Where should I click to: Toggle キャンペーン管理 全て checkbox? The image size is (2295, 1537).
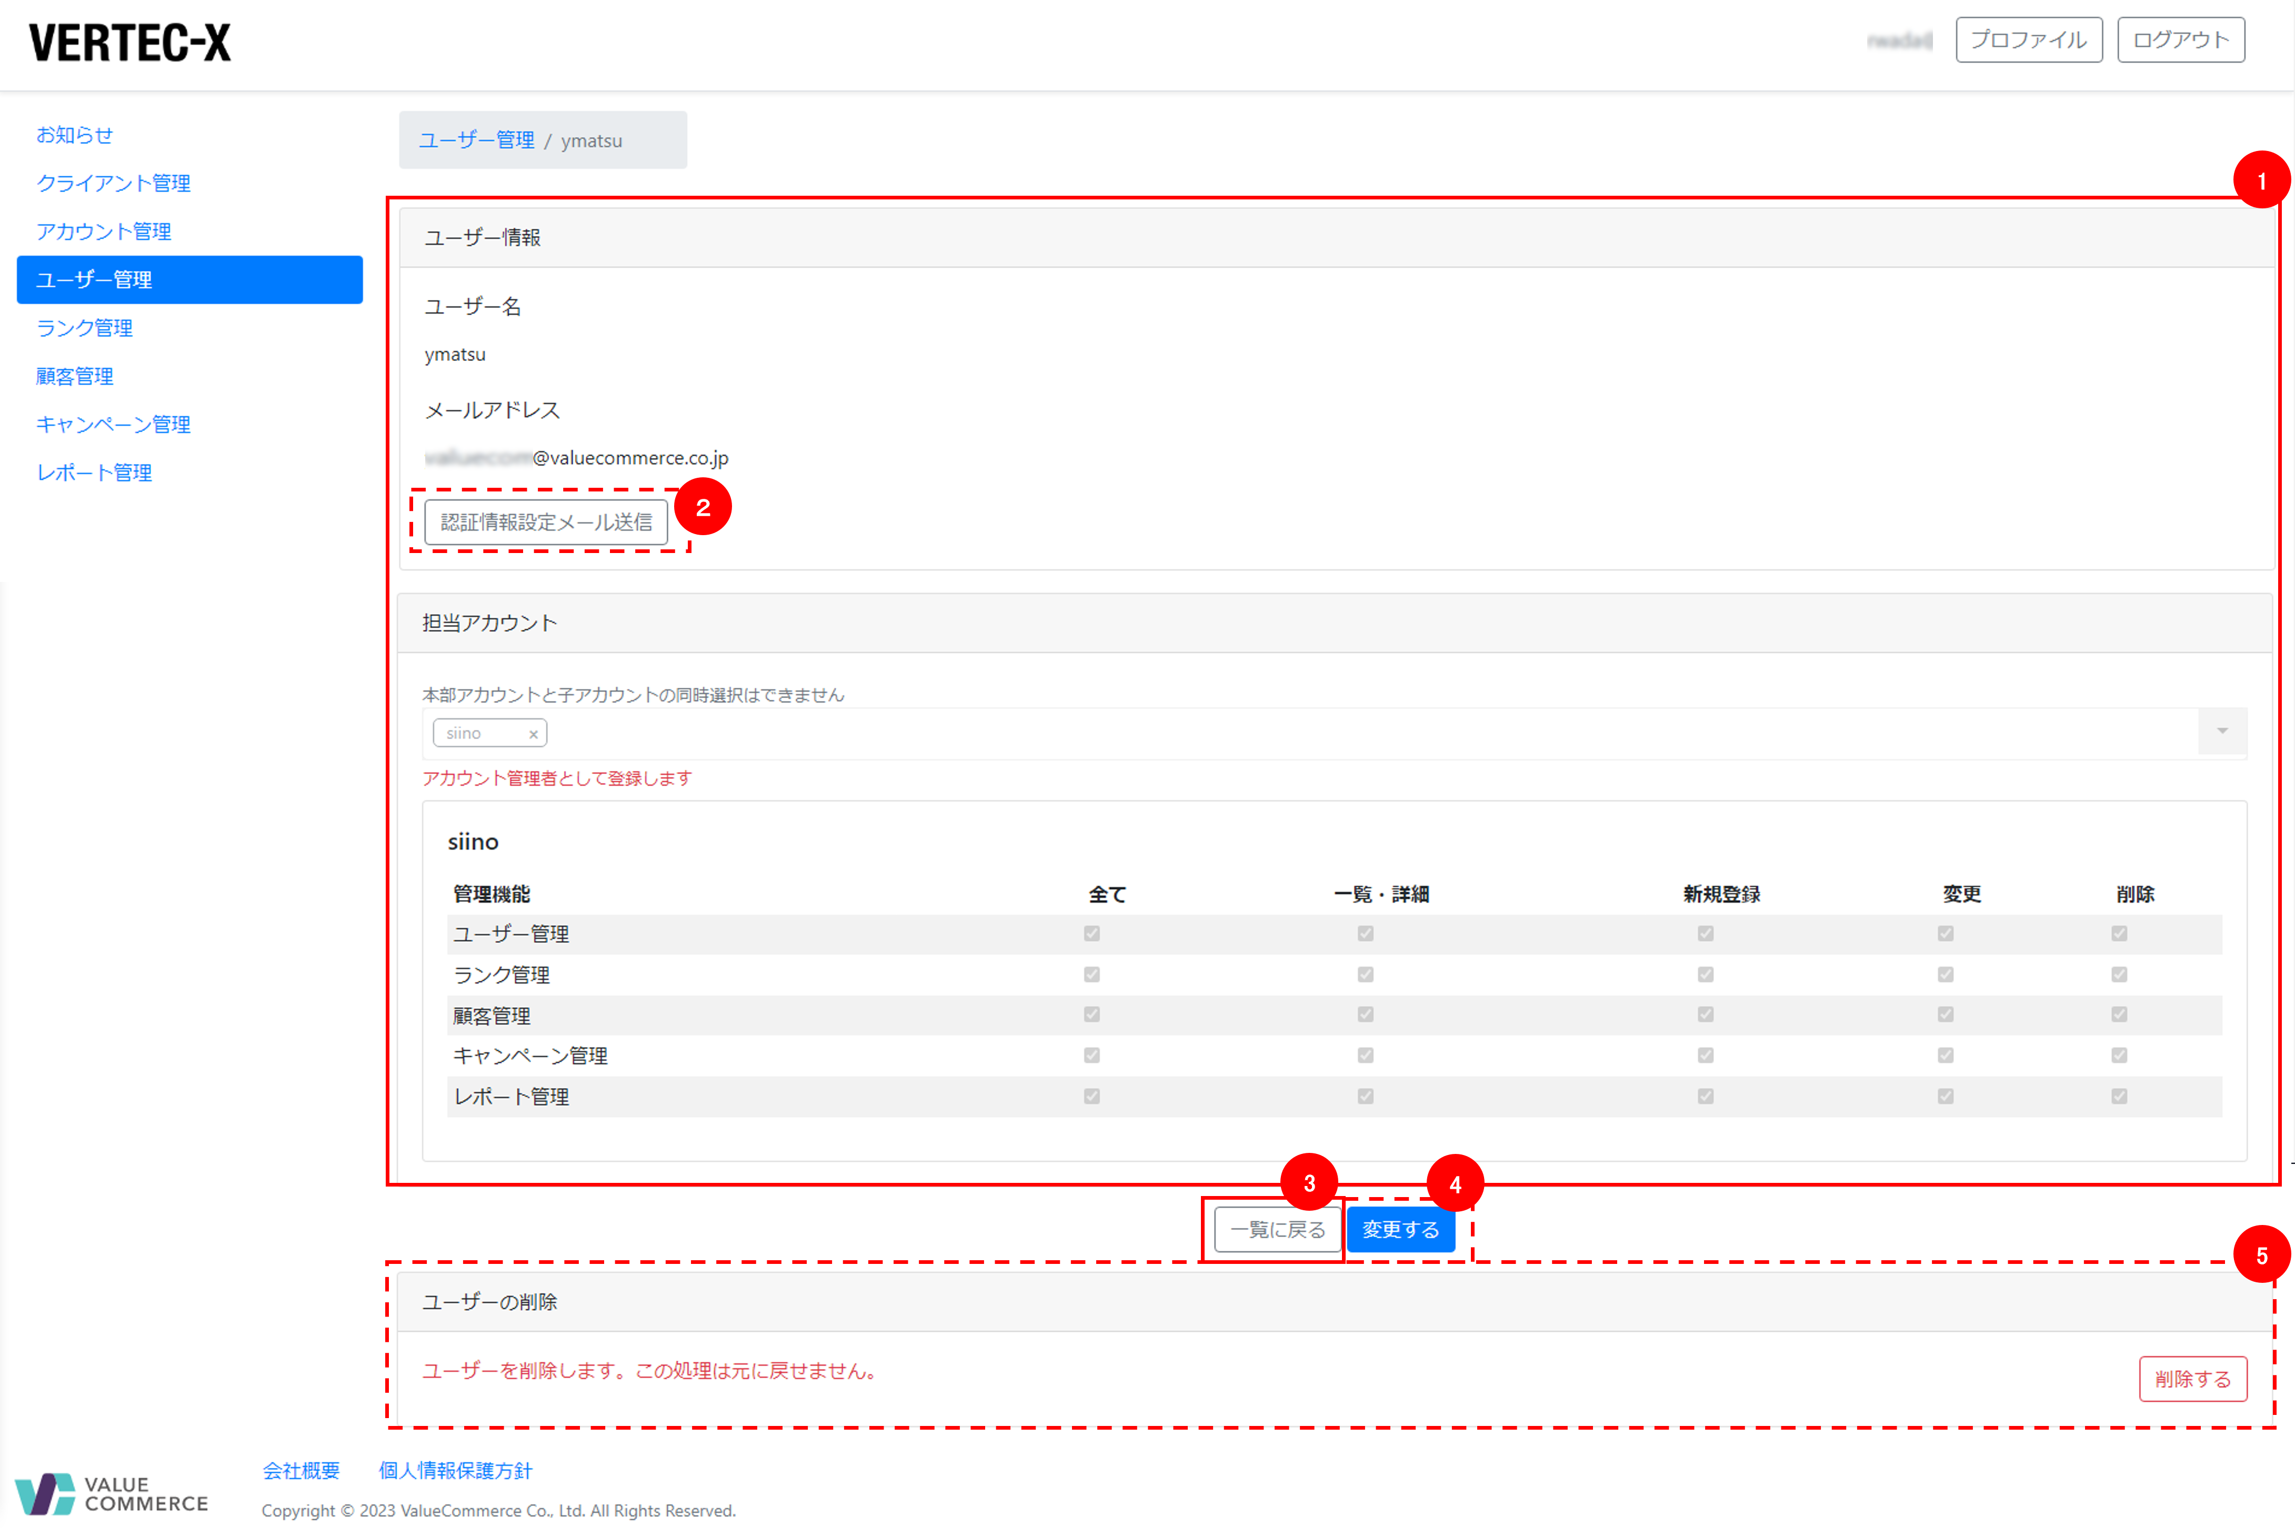pos(1091,1056)
